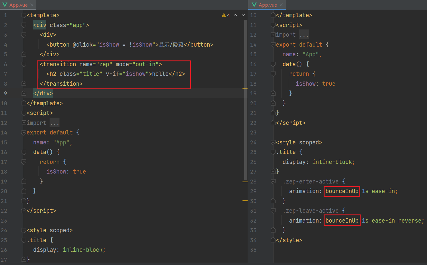The height and width of the screenshot is (265, 427).
Task: Jump to next highlighted error arrow
Action: point(243,15)
